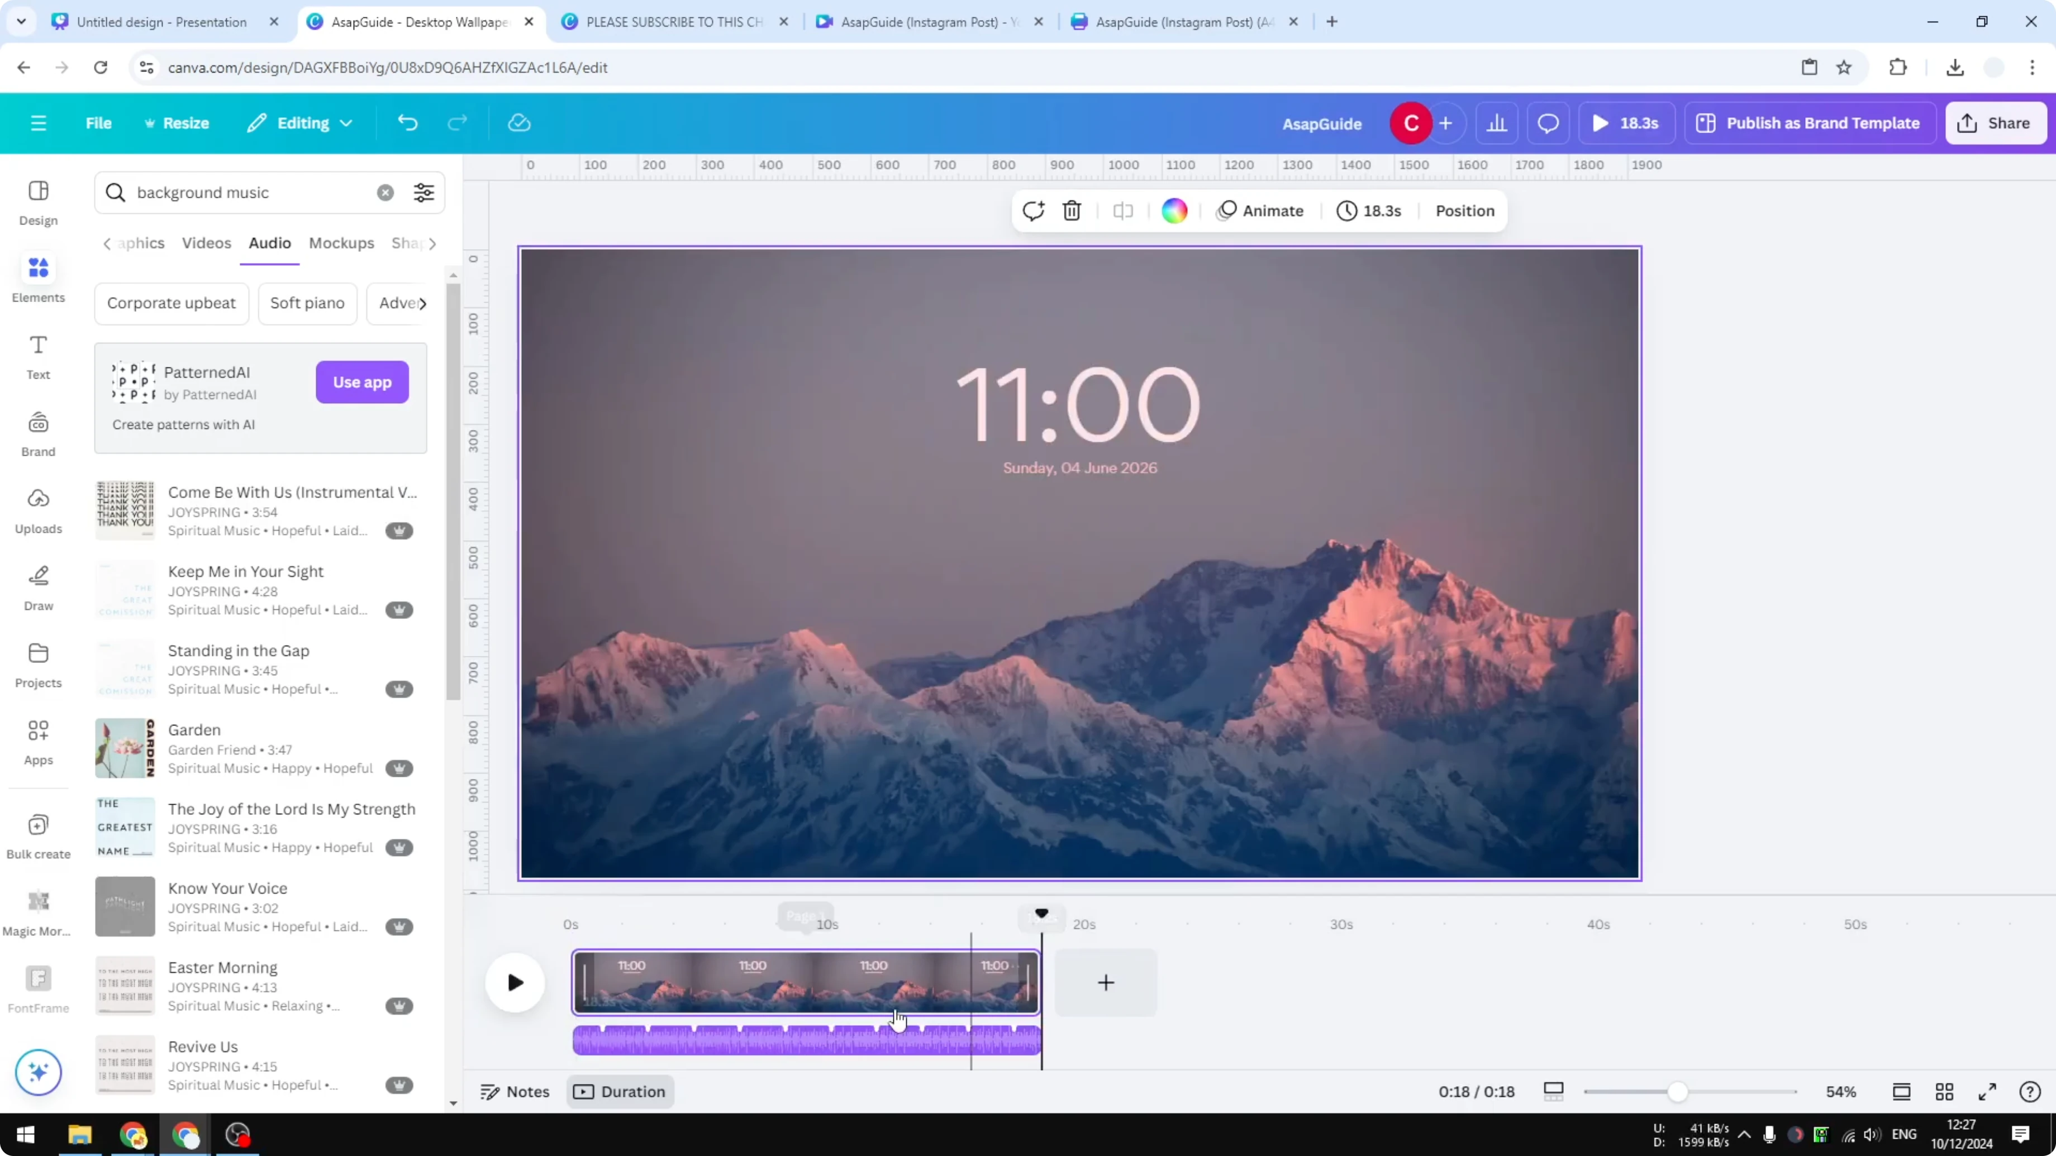This screenshot has height=1156, width=2056.
Task: Switch to the Videos tab
Action: click(x=206, y=243)
